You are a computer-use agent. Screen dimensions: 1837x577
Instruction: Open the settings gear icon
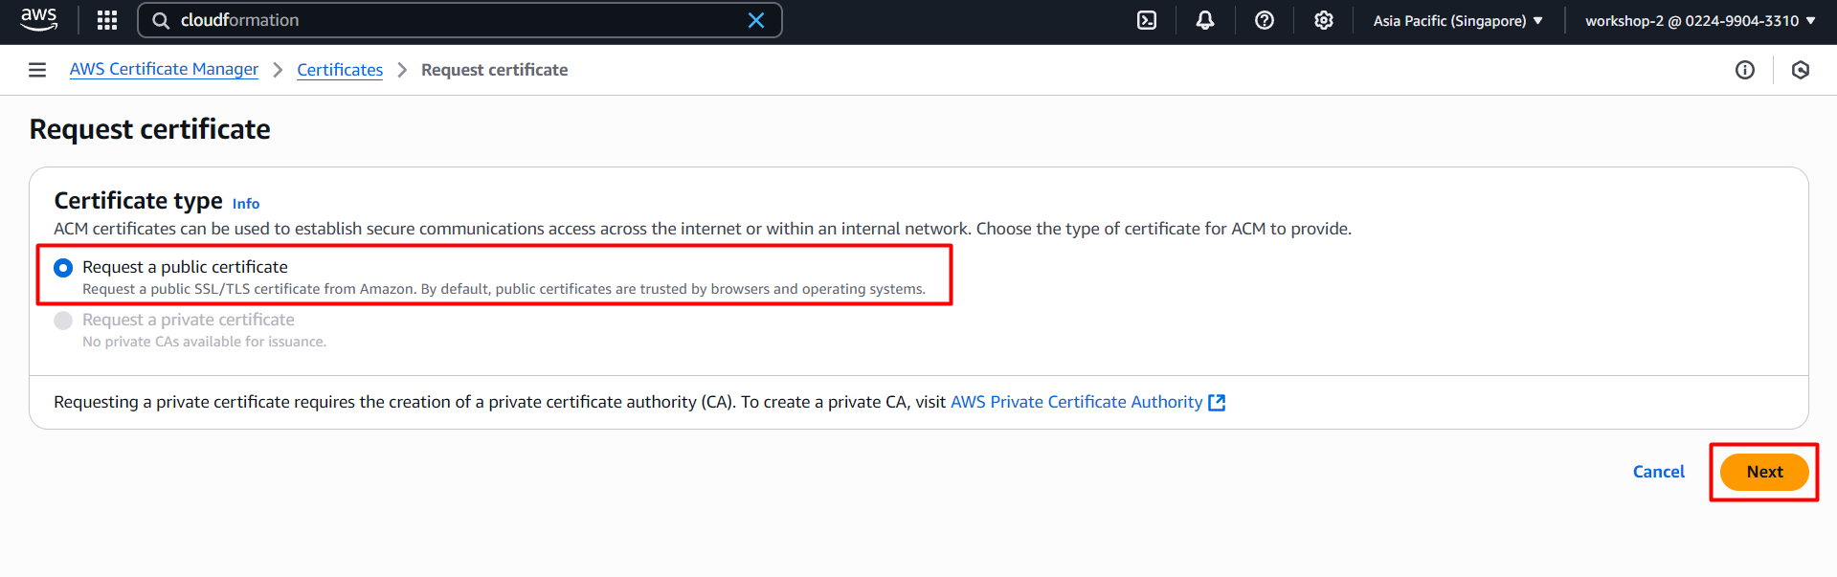pyautogui.click(x=1323, y=20)
